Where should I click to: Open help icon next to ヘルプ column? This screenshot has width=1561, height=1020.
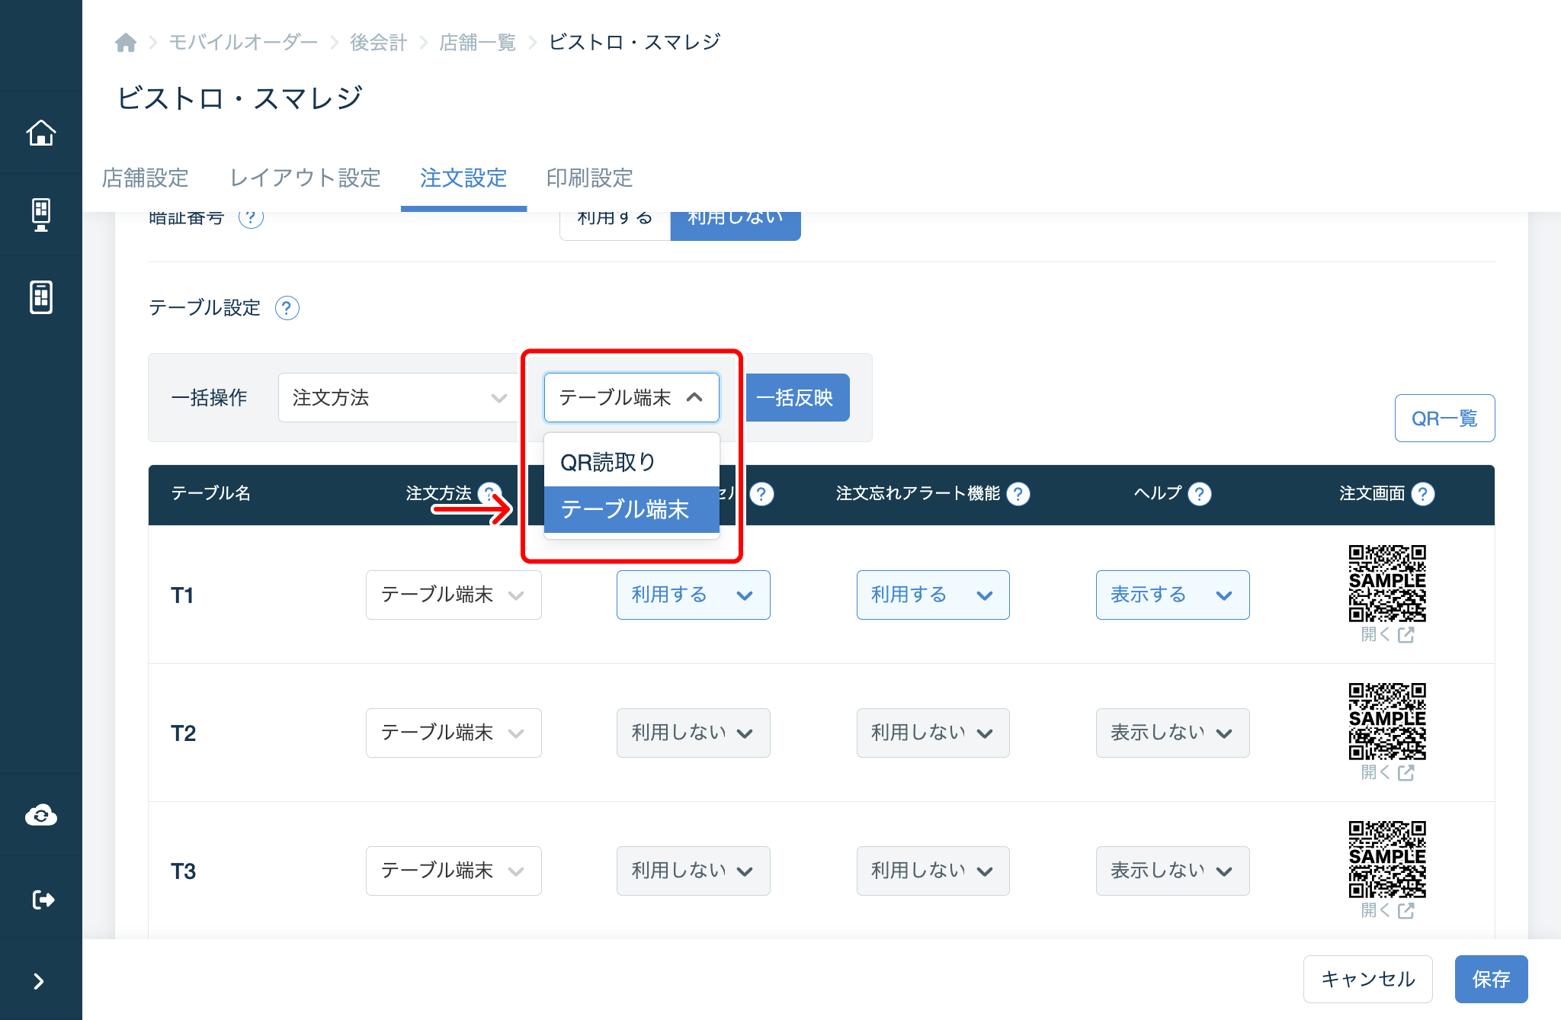1200,494
